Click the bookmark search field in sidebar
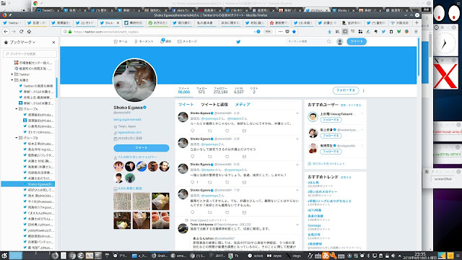Screen dimensions: 462x260 30,54
